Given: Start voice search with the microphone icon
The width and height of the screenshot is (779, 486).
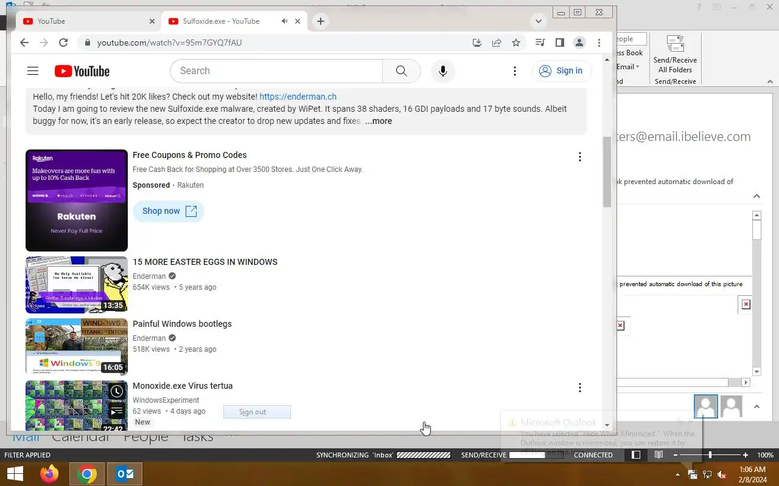Looking at the screenshot, I should point(443,71).
